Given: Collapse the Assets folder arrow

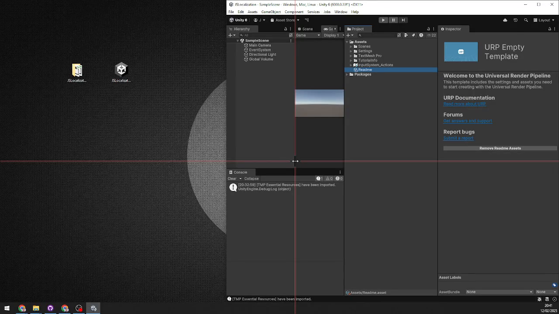Looking at the screenshot, I should [x=347, y=42].
